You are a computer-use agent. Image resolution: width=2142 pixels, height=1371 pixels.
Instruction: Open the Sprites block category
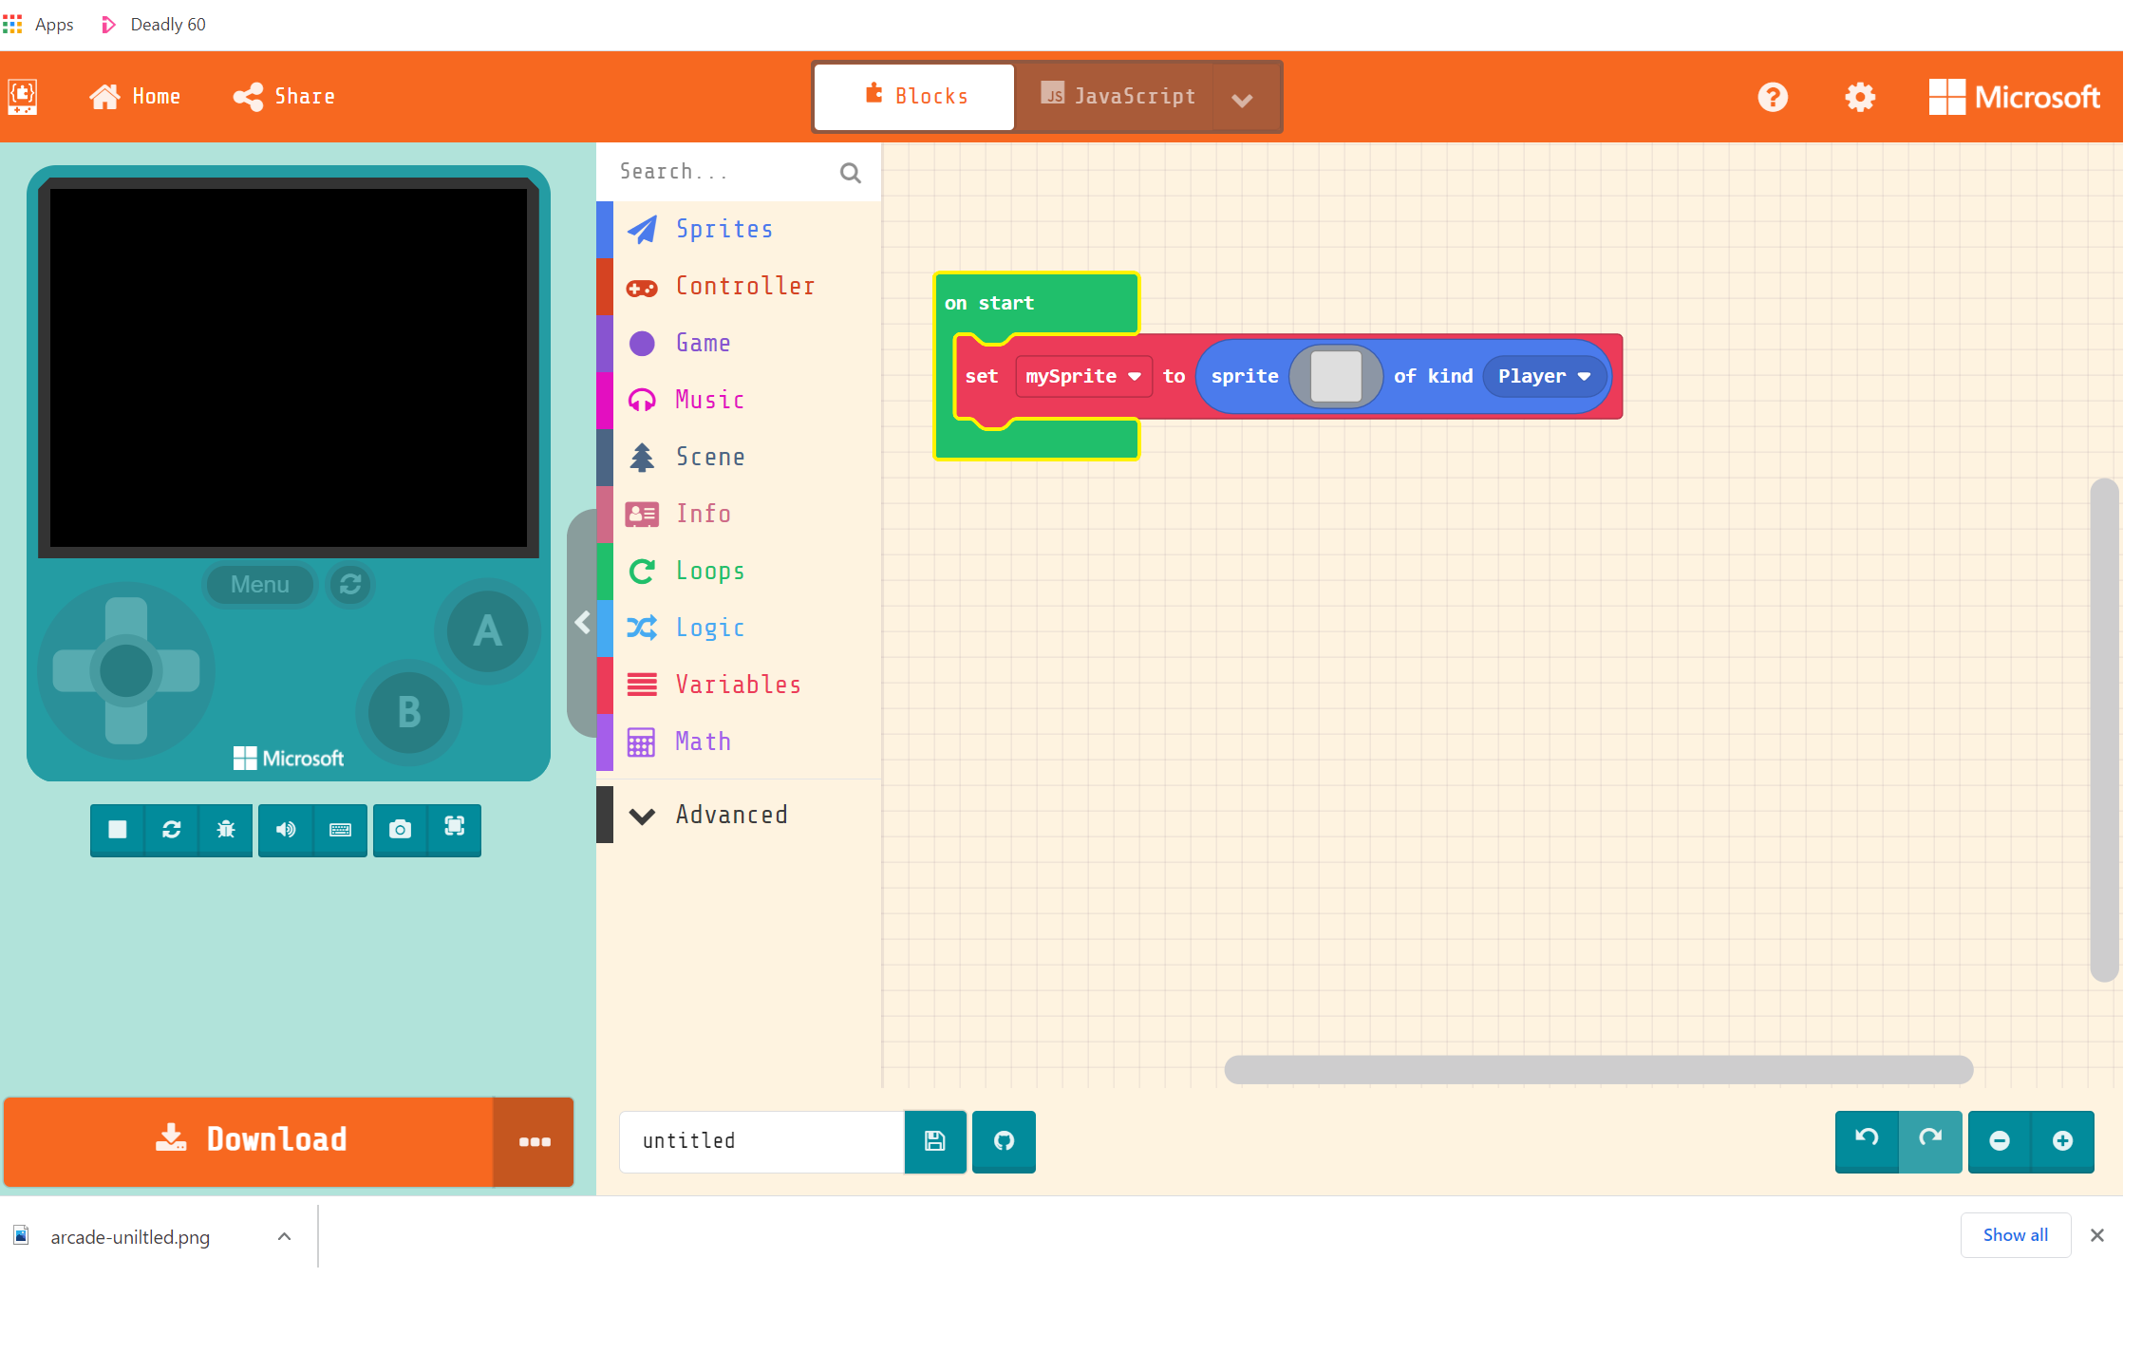coord(723,229)
